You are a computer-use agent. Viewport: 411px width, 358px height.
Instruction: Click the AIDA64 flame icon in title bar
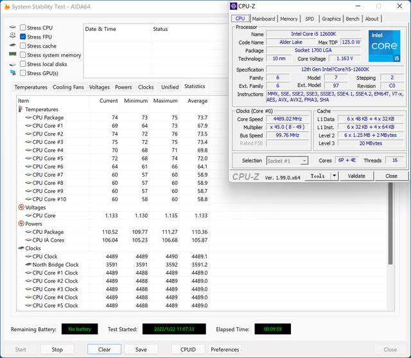coord(6,7)
